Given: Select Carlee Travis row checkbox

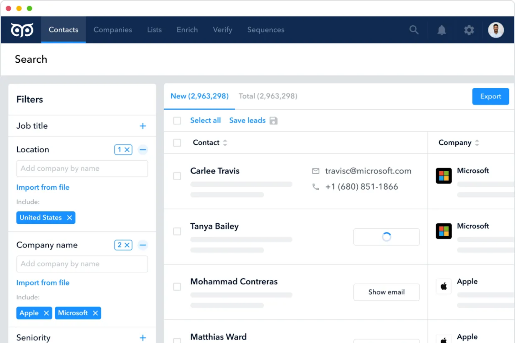Looking at the screenshot, I should [x=177, y=176].
